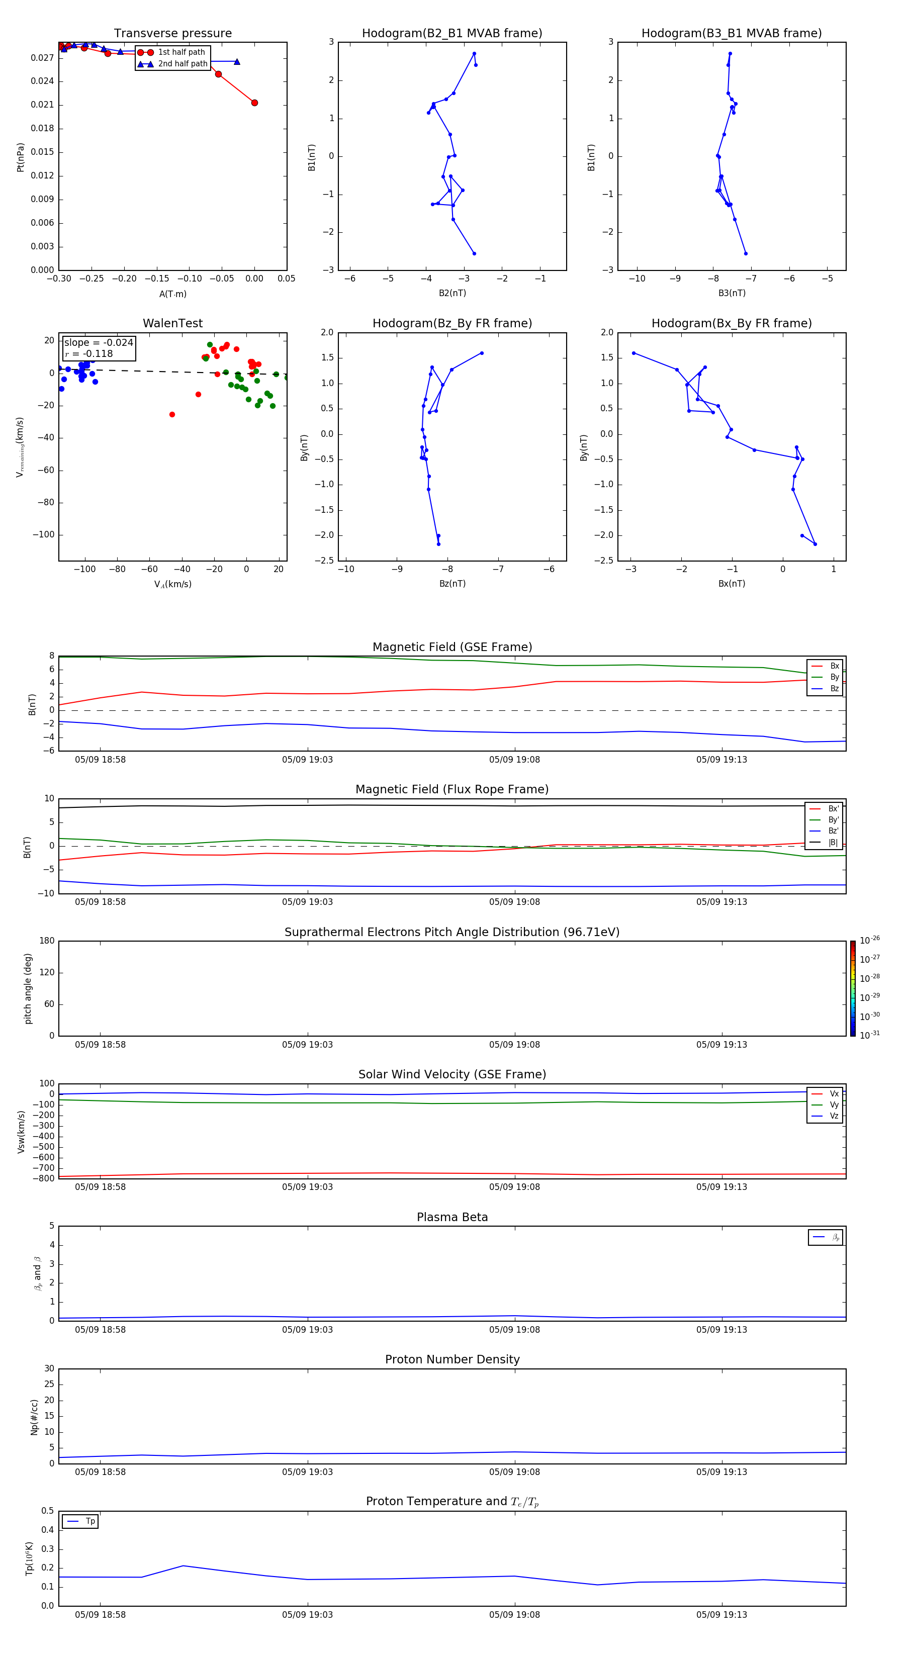Screen dimensions: 905x1659
Task: Click the pitch angle distribution colorbar
Action: point(853,988)
